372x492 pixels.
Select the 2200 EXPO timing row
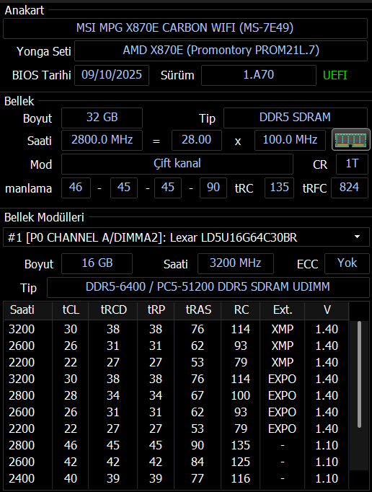click(x=177, y=429)
